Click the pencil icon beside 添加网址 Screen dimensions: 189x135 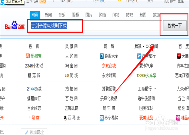[x=26, y=132]
